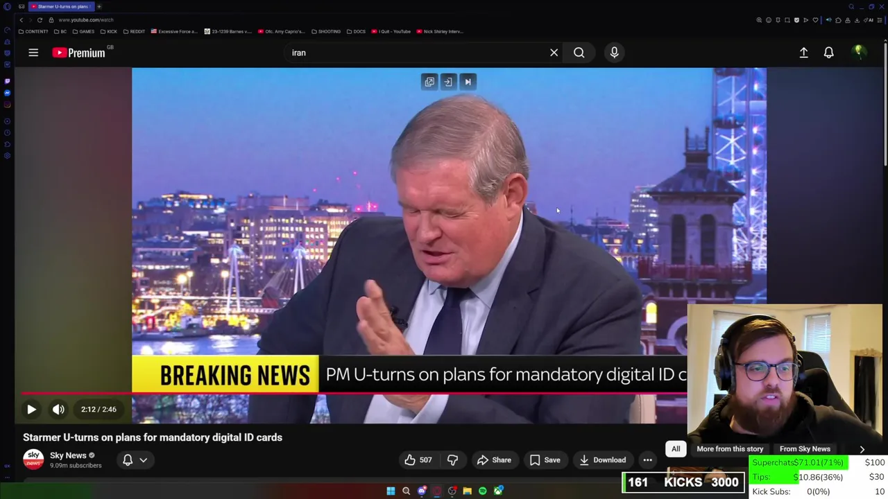Click the page vertical scrollbar
Image resolution: width=888 pixels, height=499 pixels.
885,104
